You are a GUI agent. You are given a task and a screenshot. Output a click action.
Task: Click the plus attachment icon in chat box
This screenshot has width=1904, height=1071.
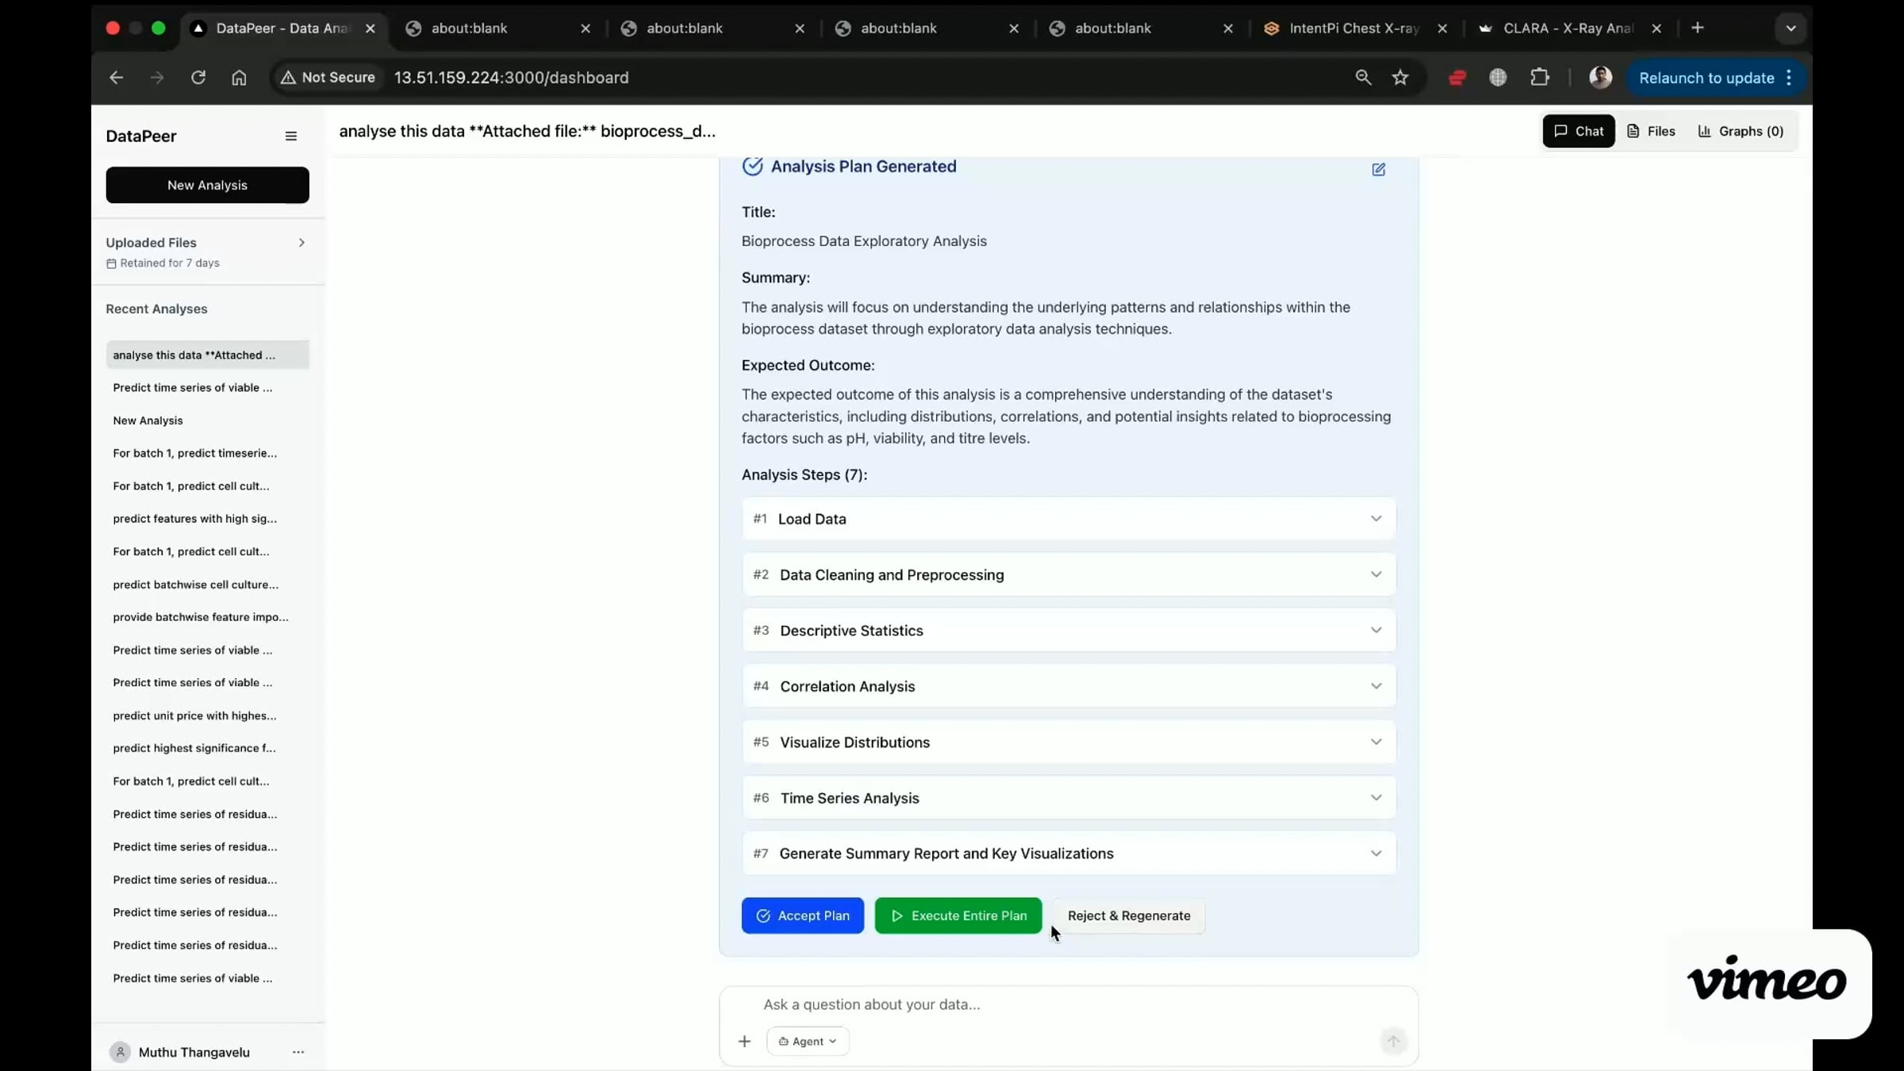click(744, 1041)
